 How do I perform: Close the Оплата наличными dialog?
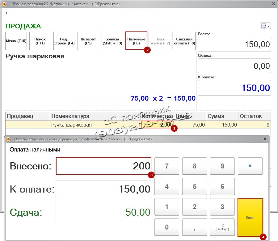click(x=265, y=139)
